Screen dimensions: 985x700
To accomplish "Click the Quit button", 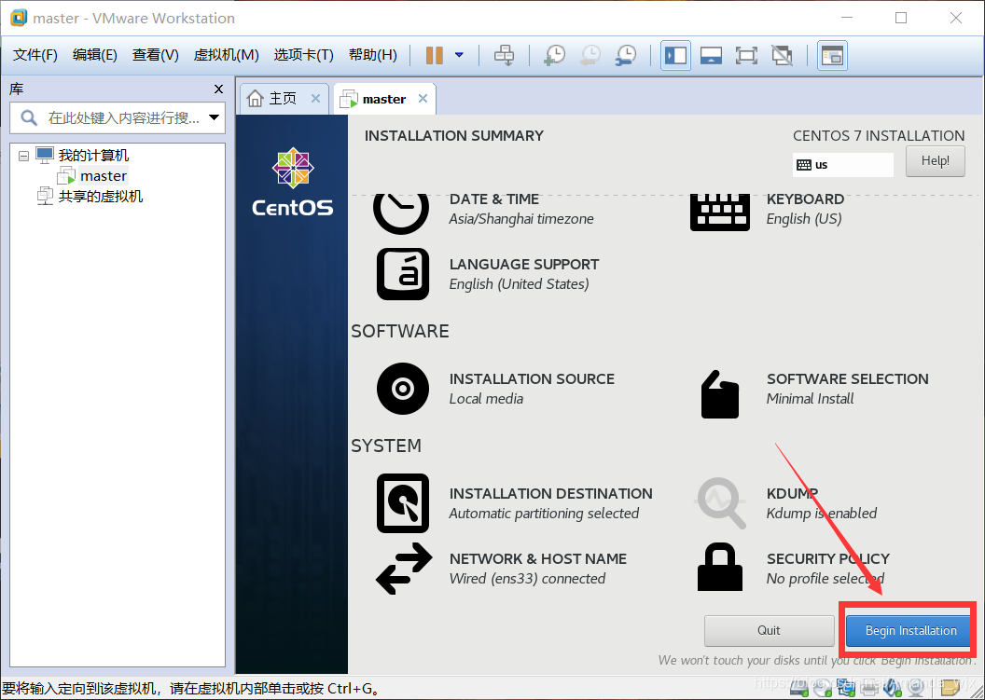I will click(769, 630).
